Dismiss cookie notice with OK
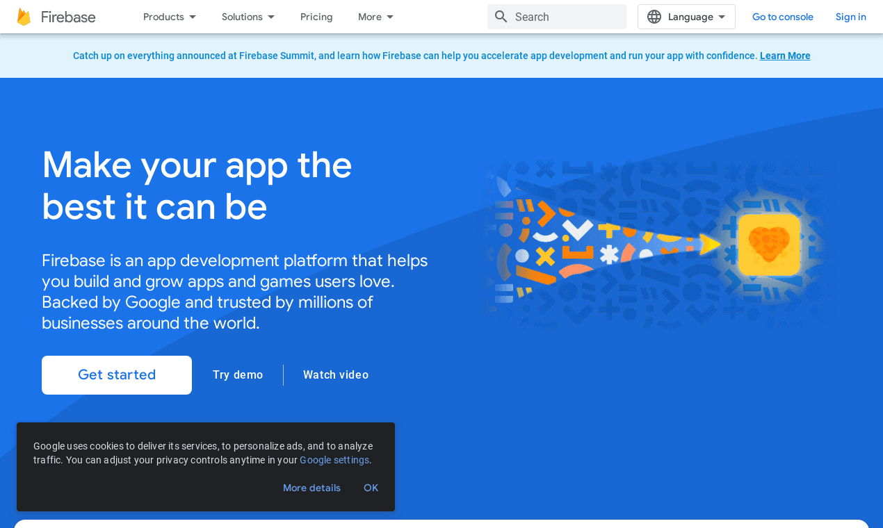 point(371,488)
